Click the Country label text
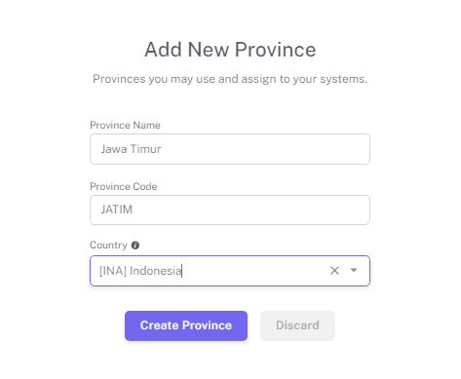 108,245
